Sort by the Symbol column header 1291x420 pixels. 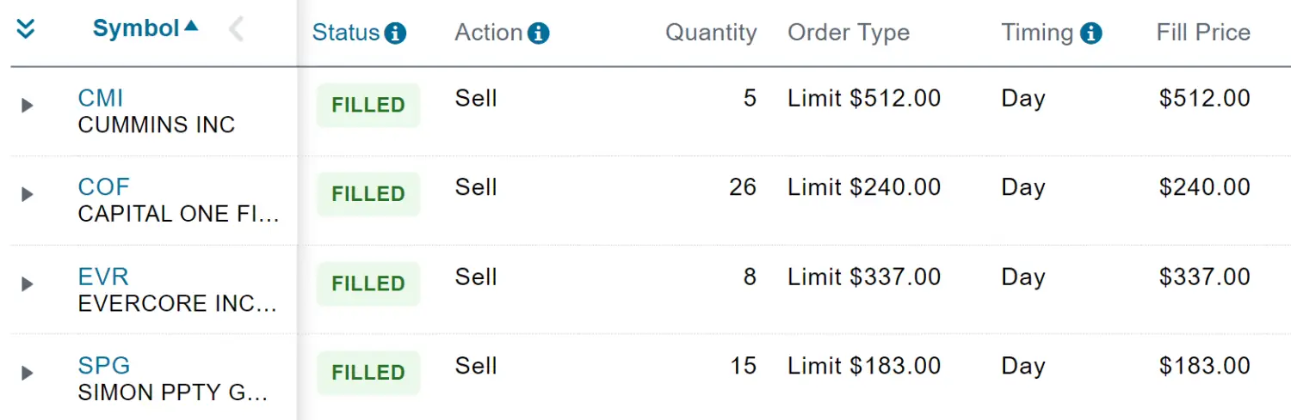point(136,28)
